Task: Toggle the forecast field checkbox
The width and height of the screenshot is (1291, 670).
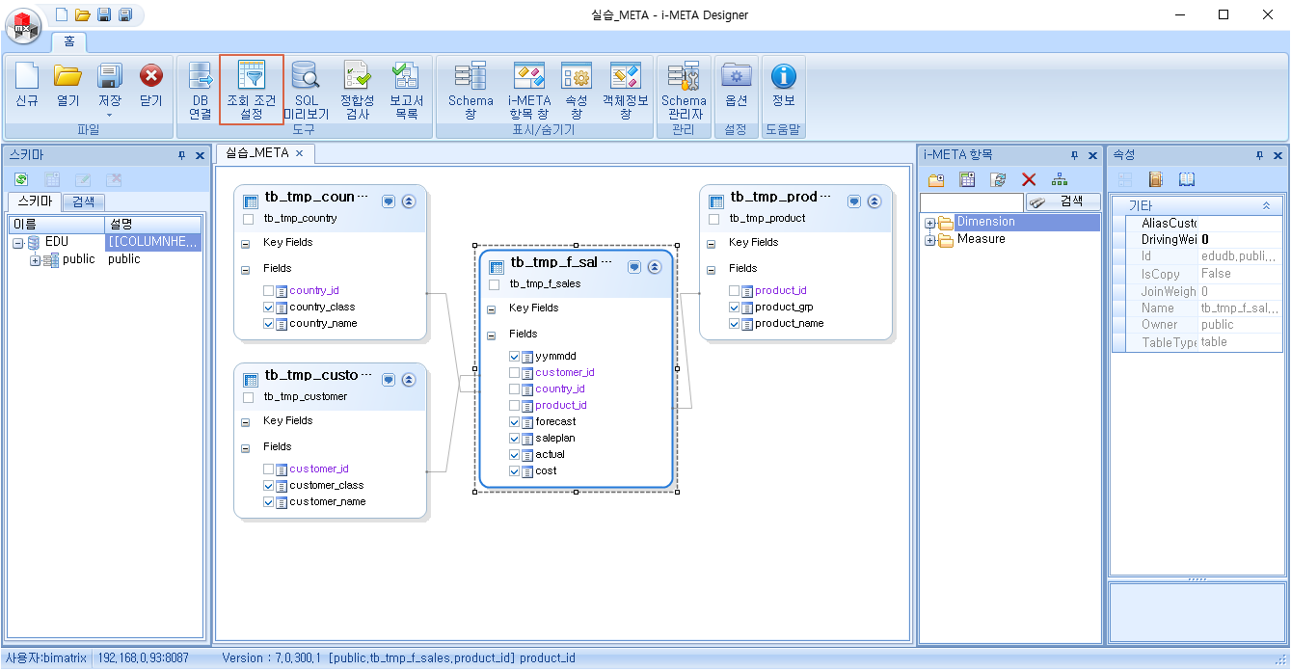Action: 515,422
